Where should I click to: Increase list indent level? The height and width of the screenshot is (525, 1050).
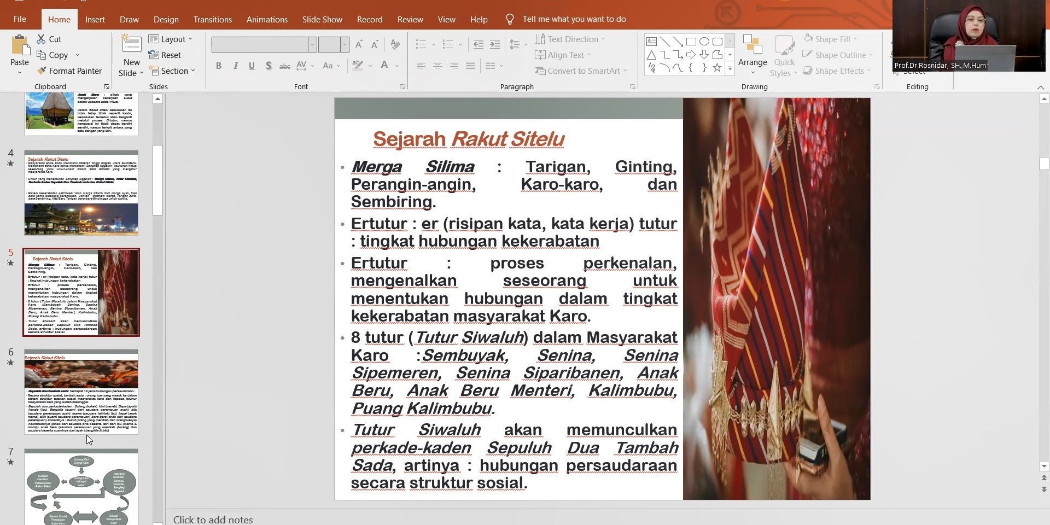click(x=495, y=44)
